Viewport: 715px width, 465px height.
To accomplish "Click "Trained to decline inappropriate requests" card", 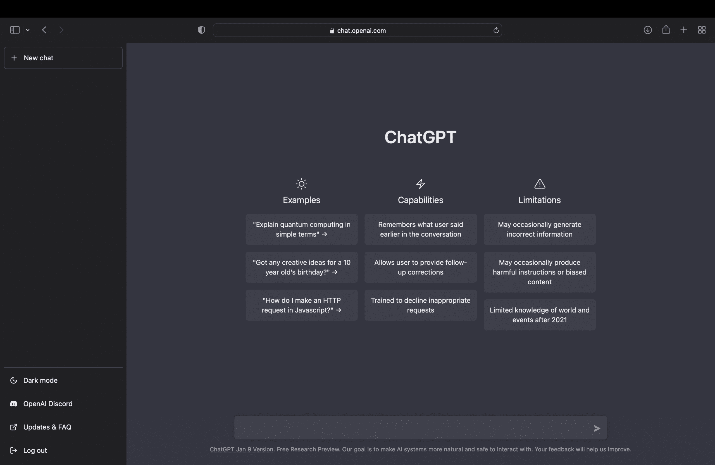I will coord(421,305).
